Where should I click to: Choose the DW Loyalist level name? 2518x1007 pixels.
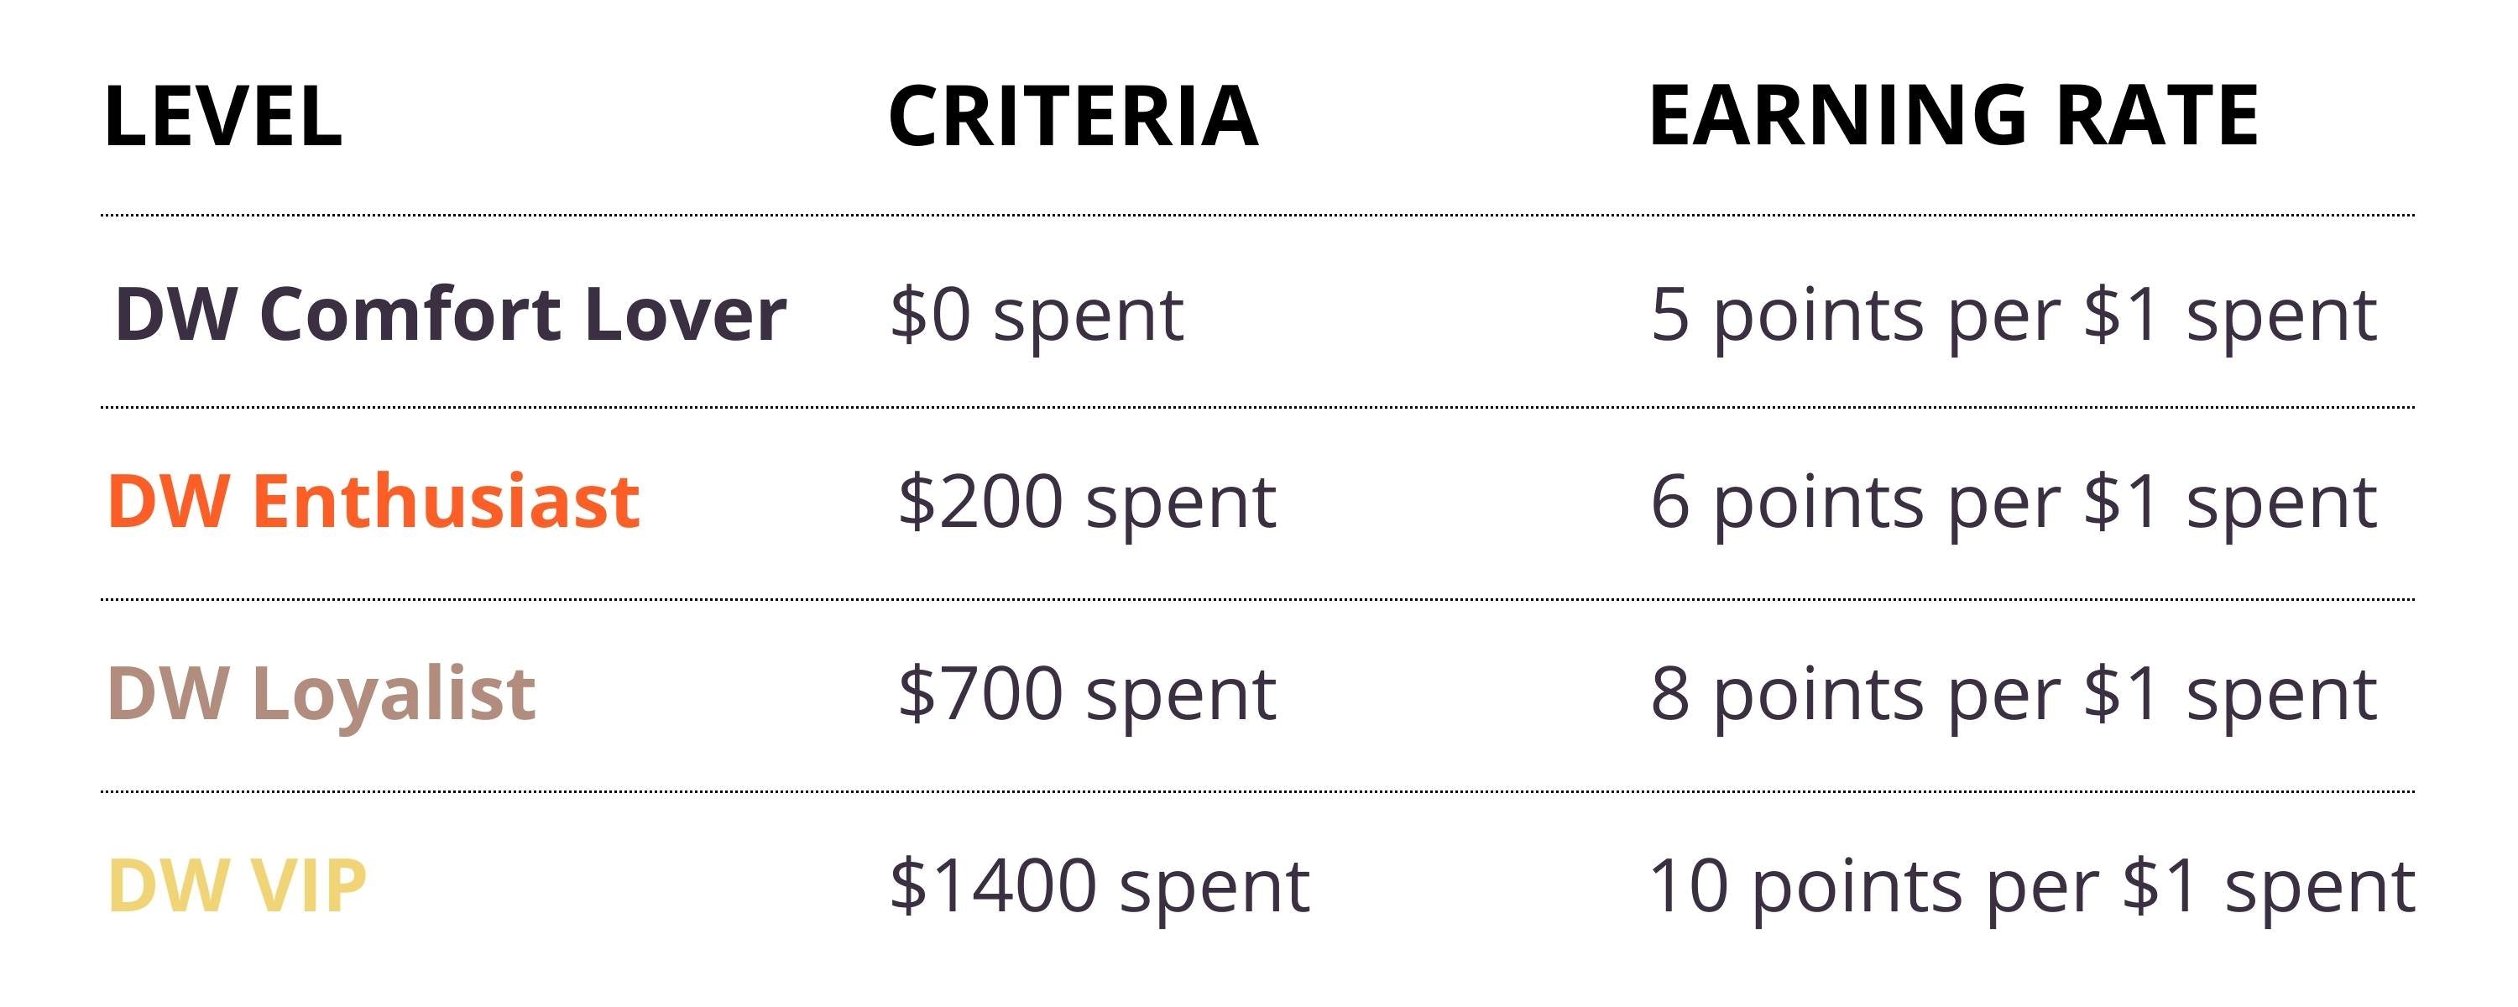(x=321, y=694)
